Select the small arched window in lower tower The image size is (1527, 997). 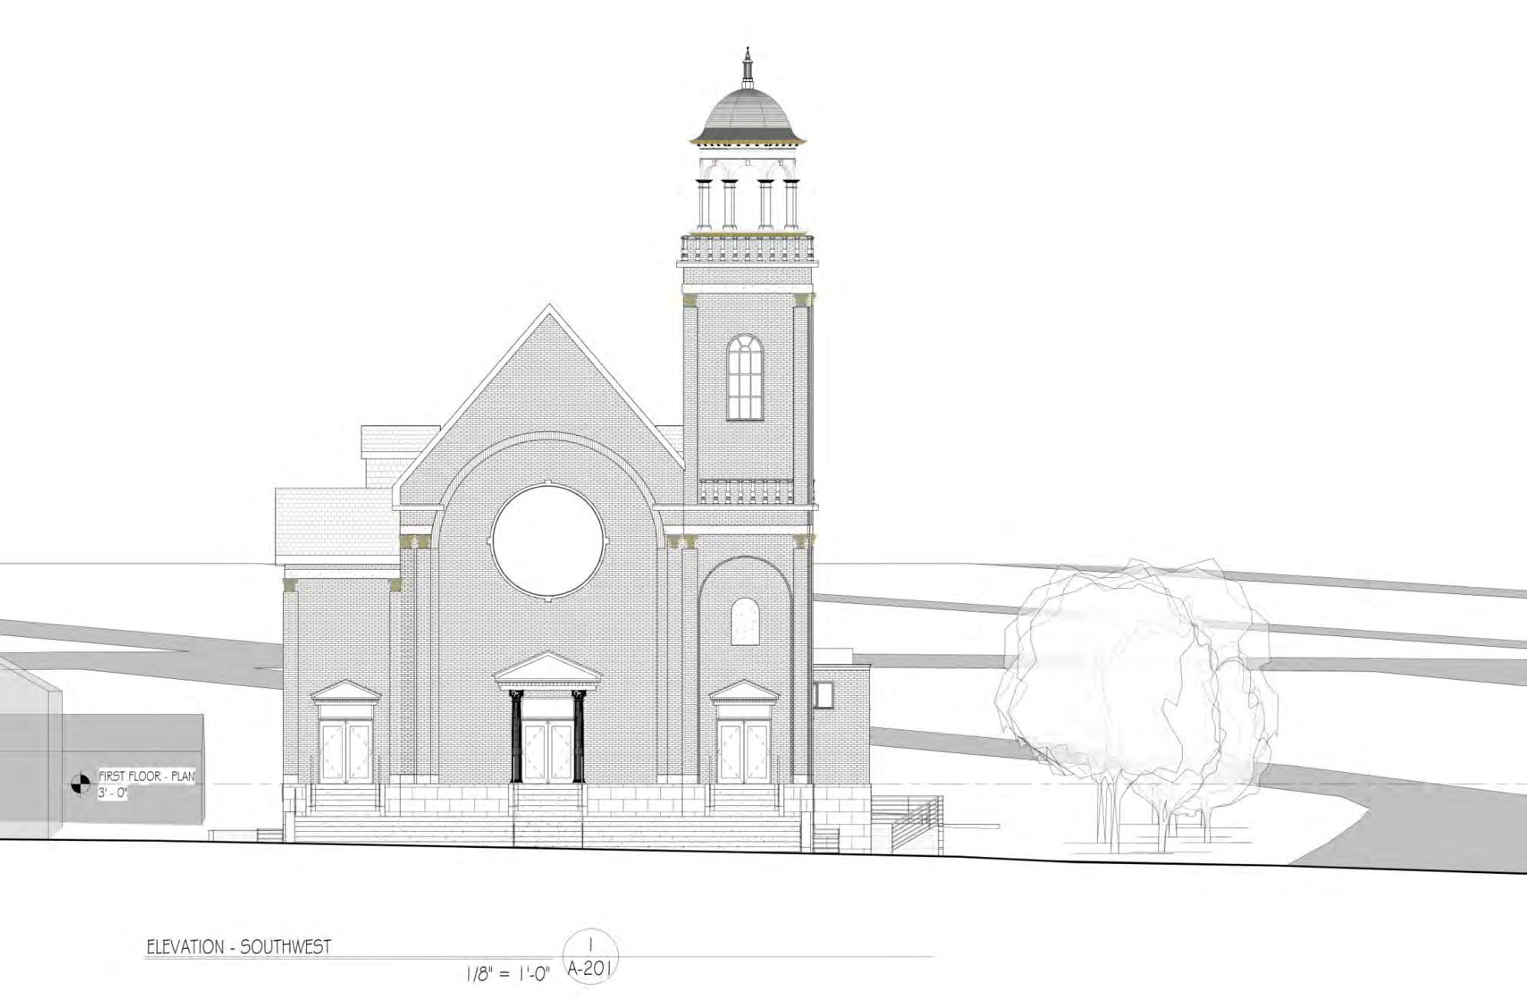click(744, 622)
